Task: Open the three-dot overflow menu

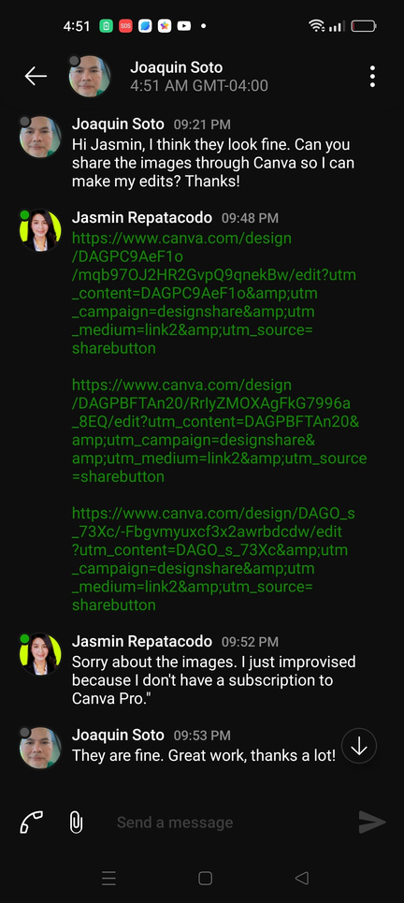Action: point(372,76)
